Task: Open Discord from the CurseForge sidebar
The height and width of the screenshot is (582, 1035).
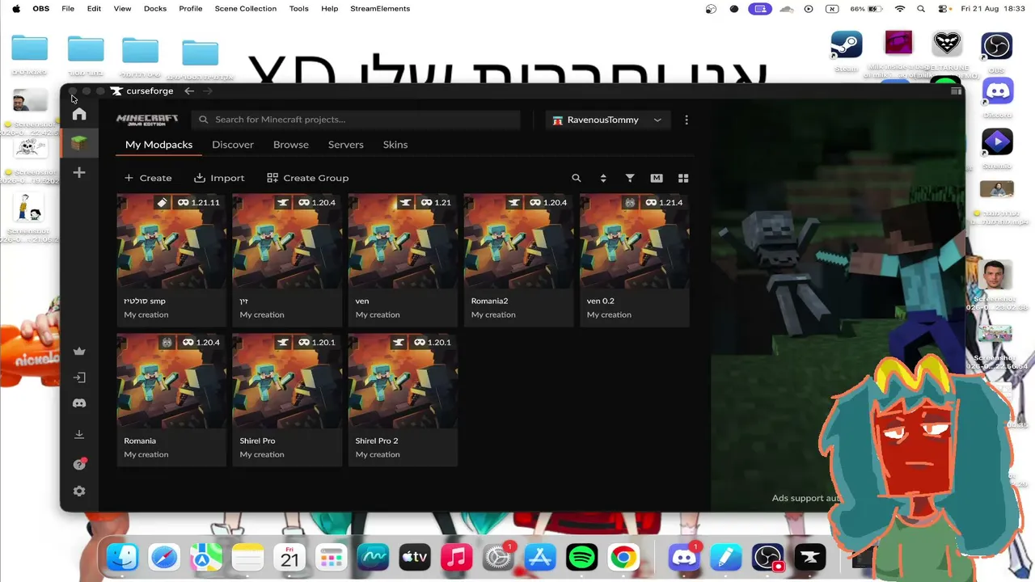Action: 79,403
